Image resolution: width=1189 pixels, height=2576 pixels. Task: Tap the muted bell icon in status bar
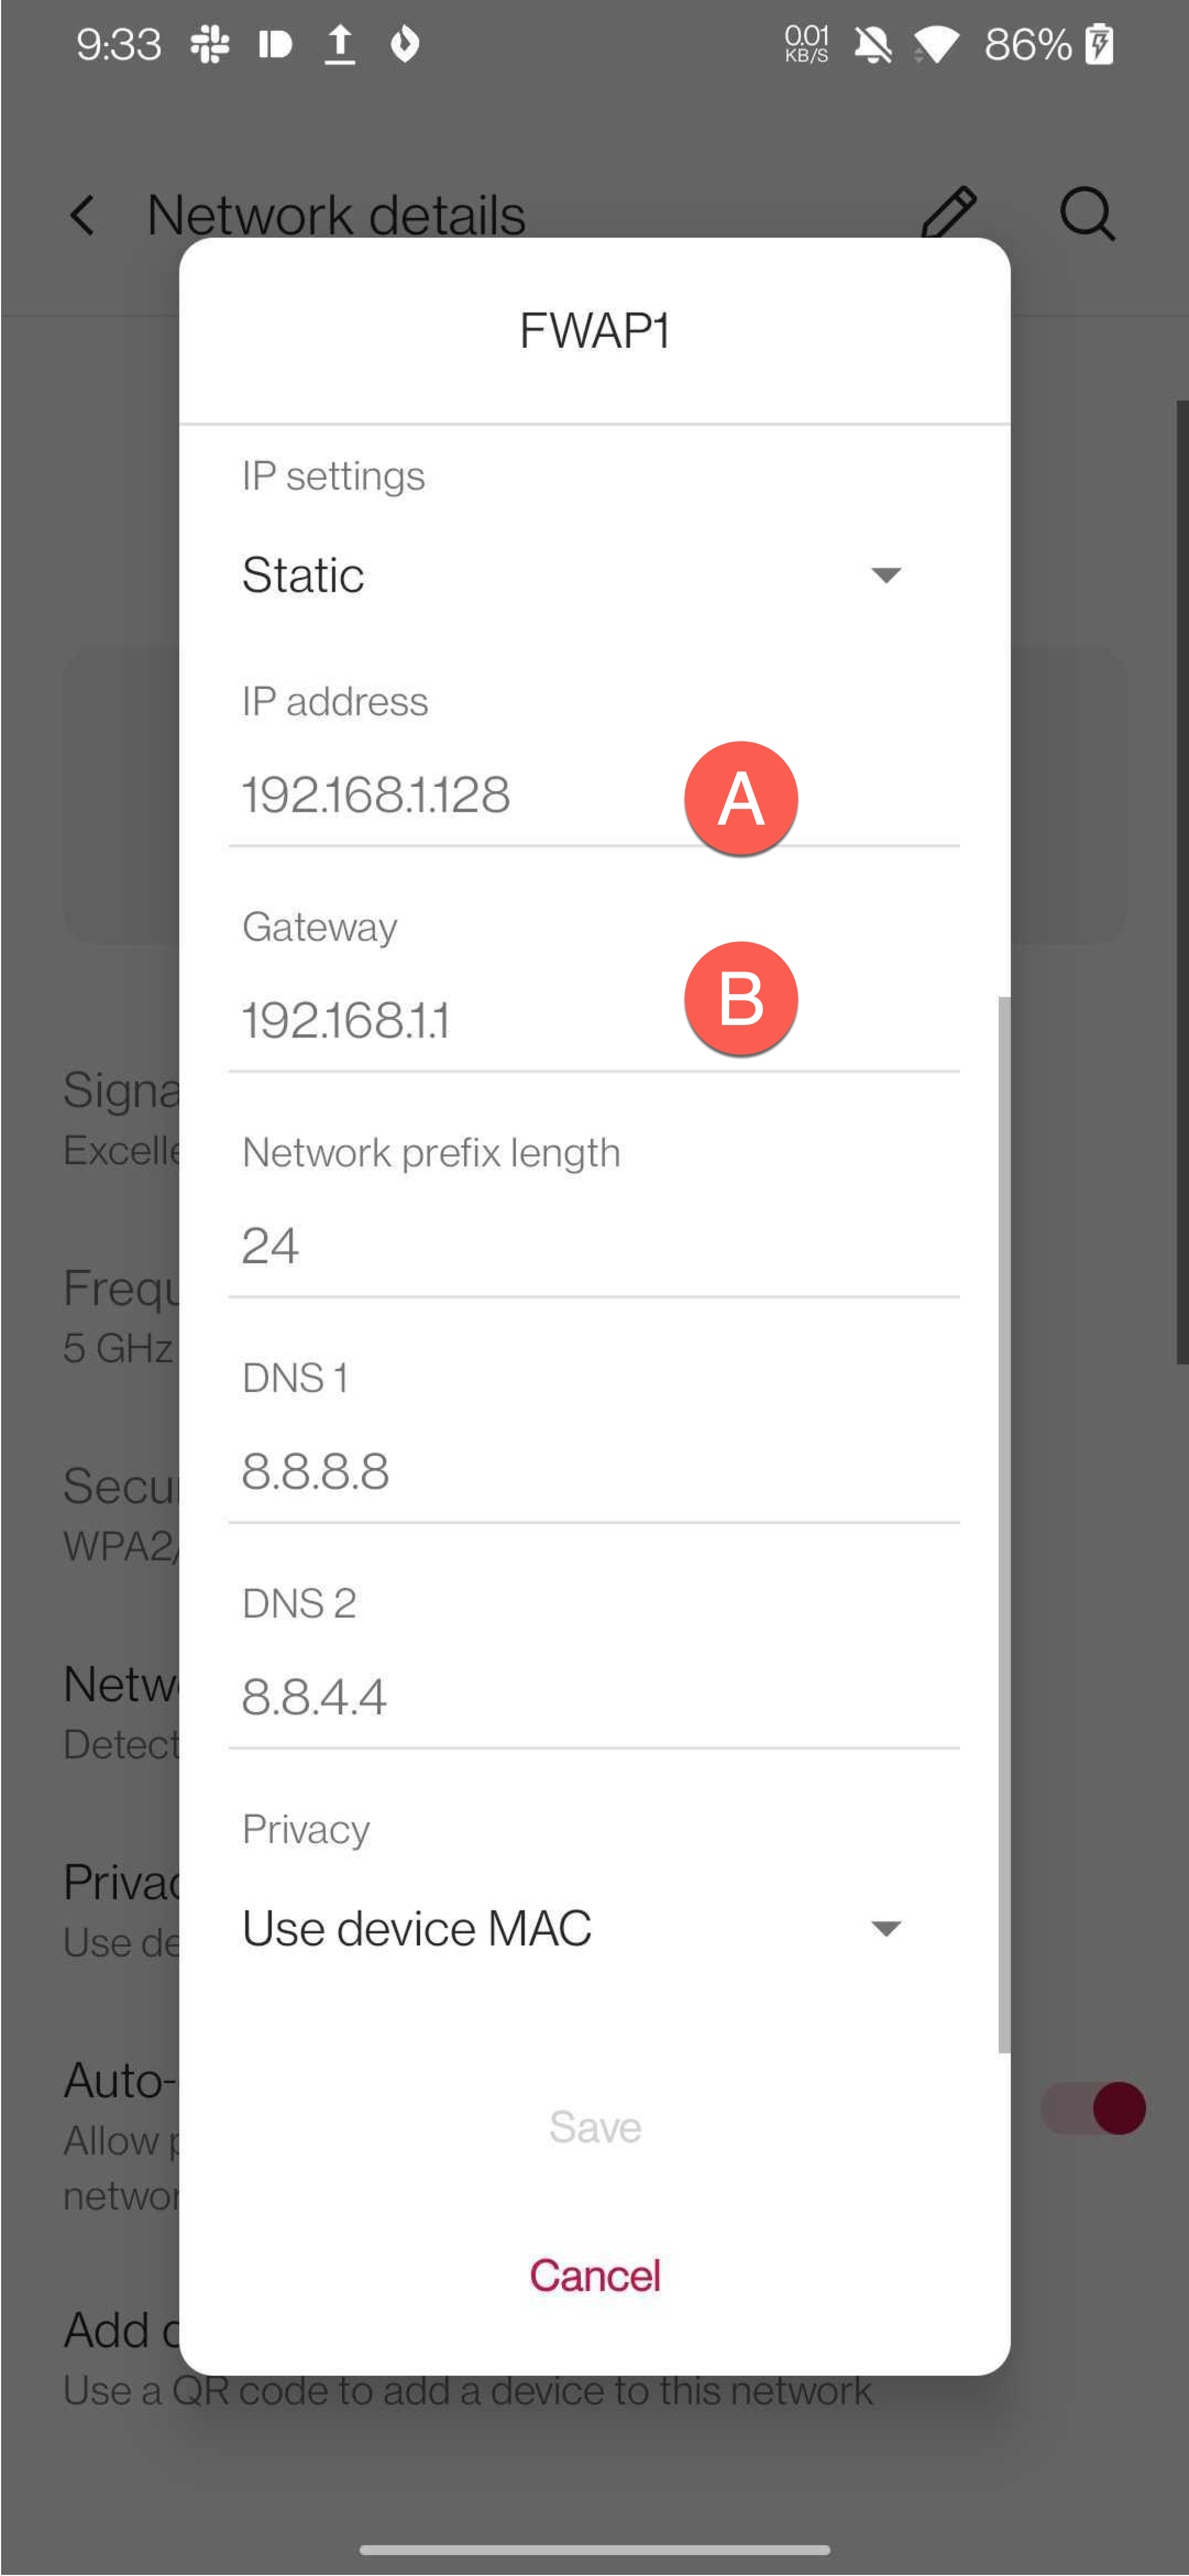coord(872,45)
